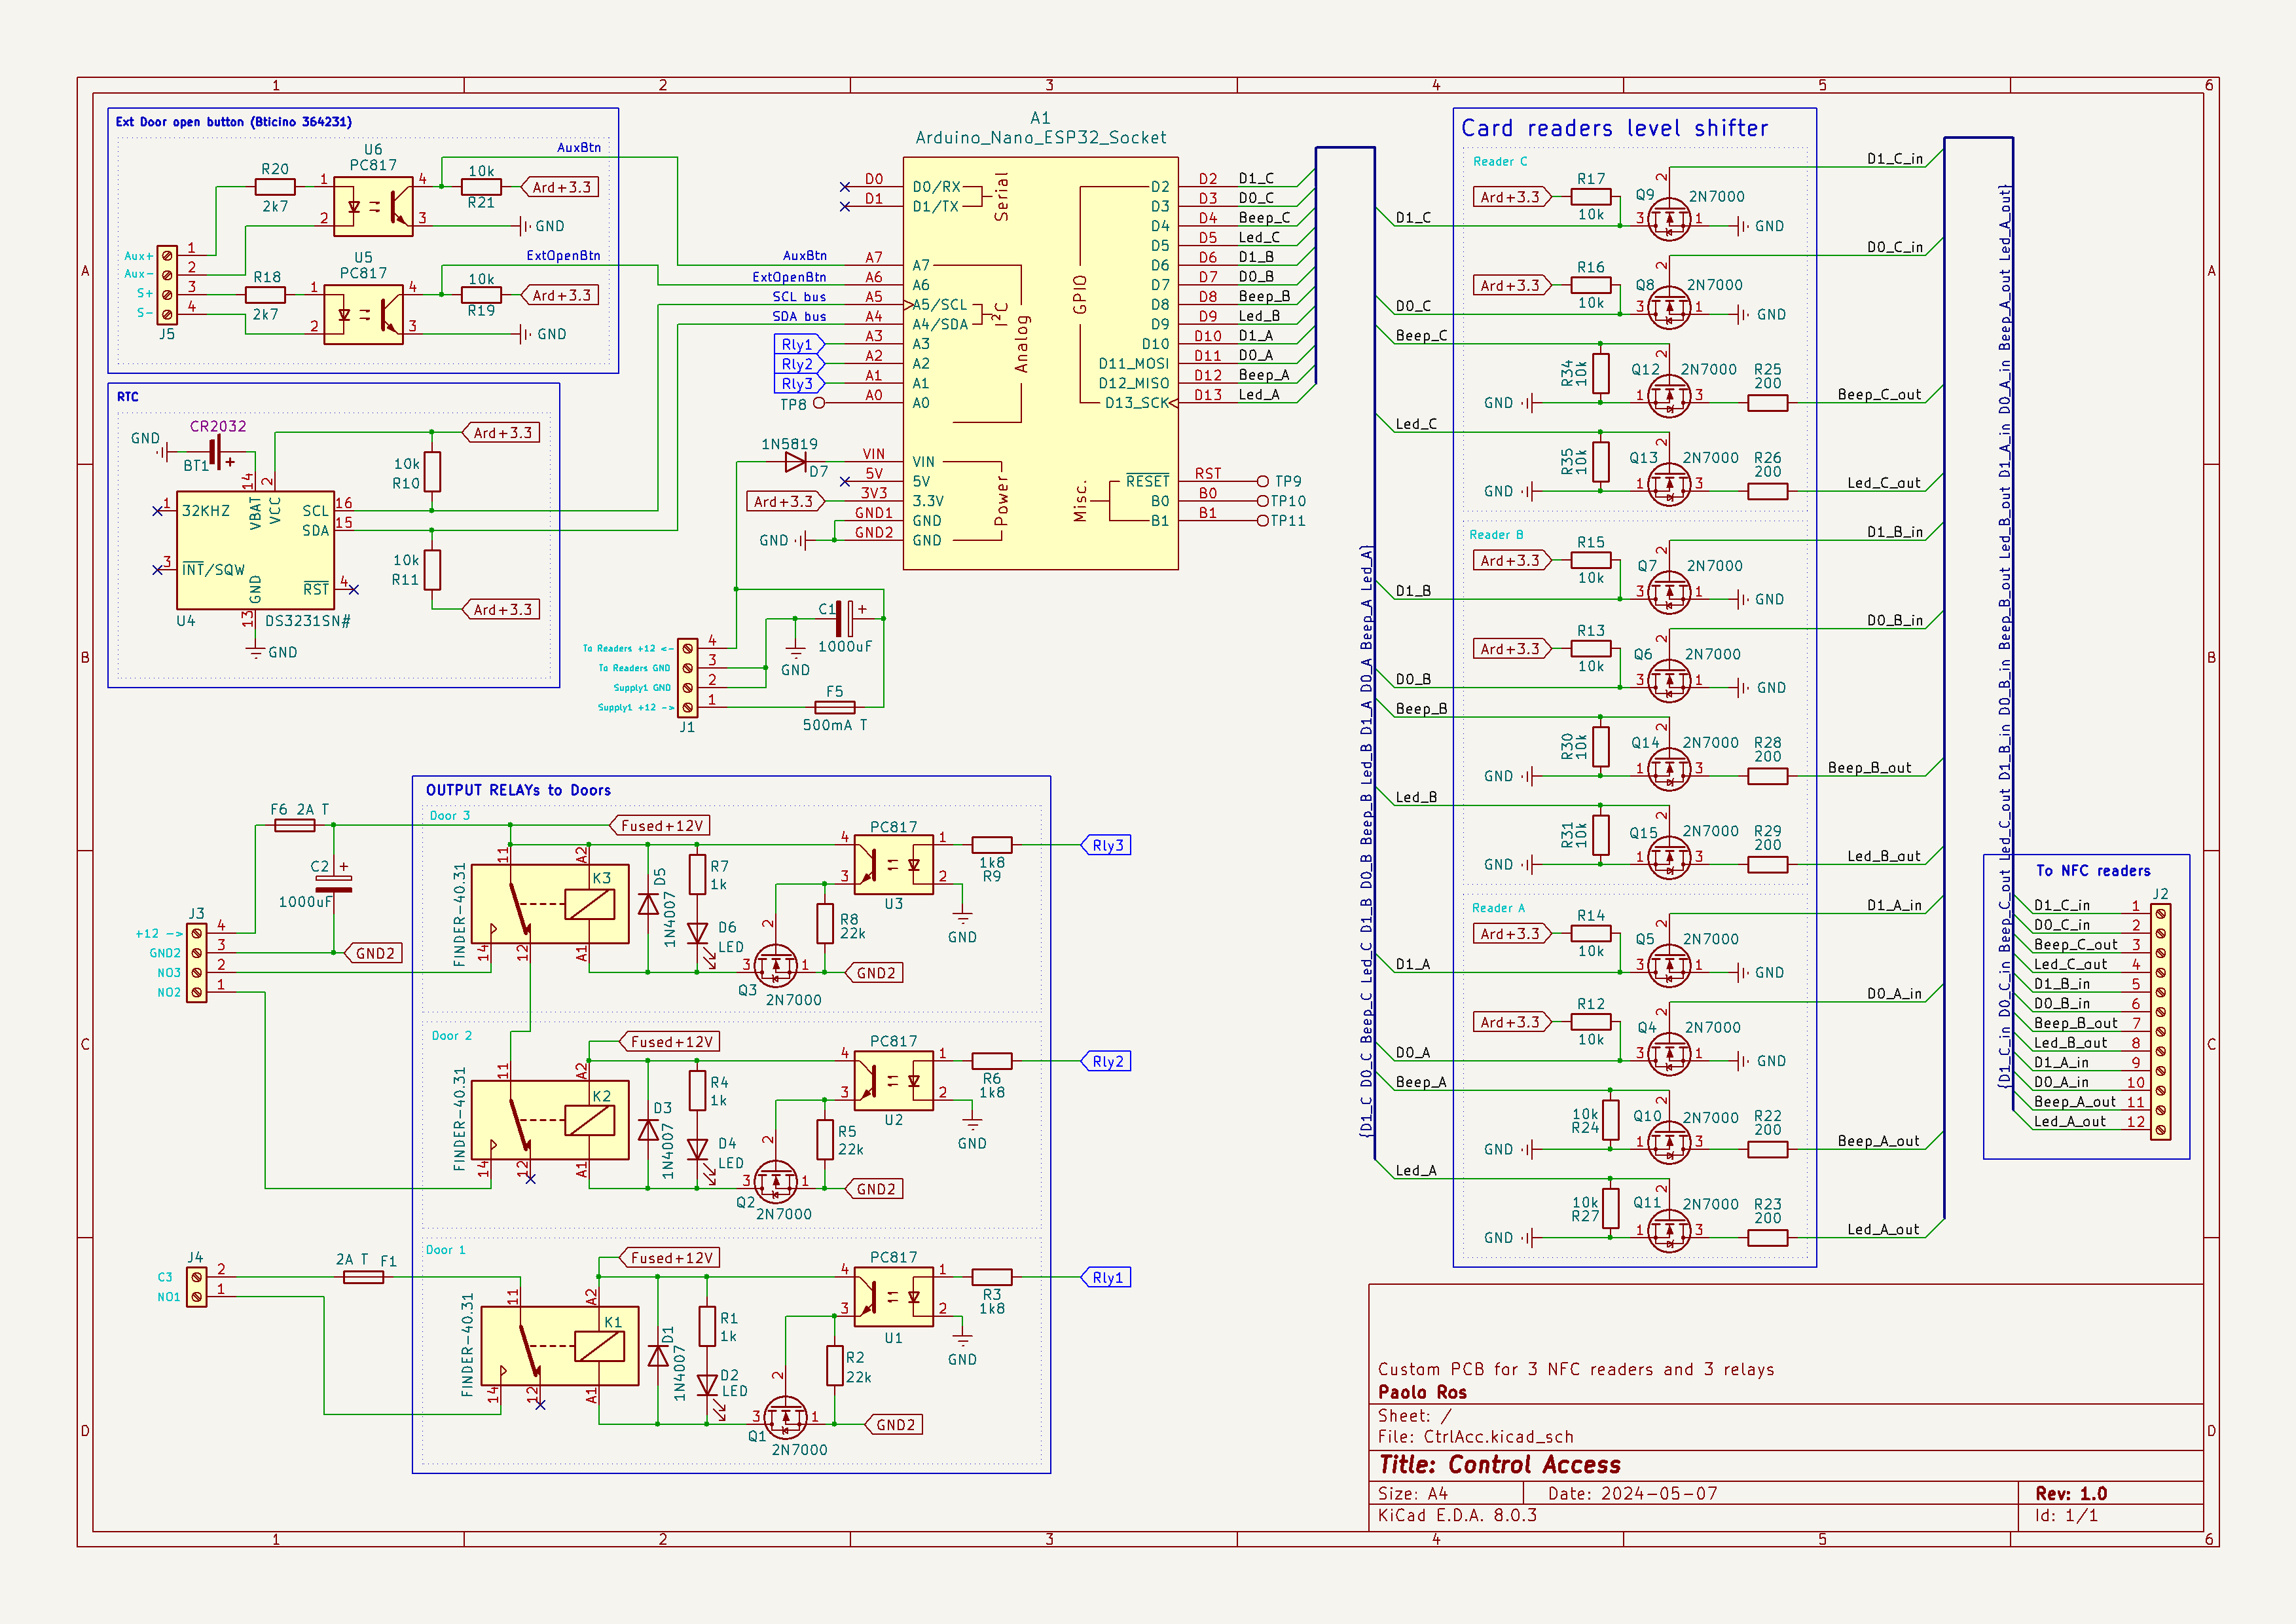Click the 1N5819 diode D7 symbol
2296x1624 pixels.
796,462
